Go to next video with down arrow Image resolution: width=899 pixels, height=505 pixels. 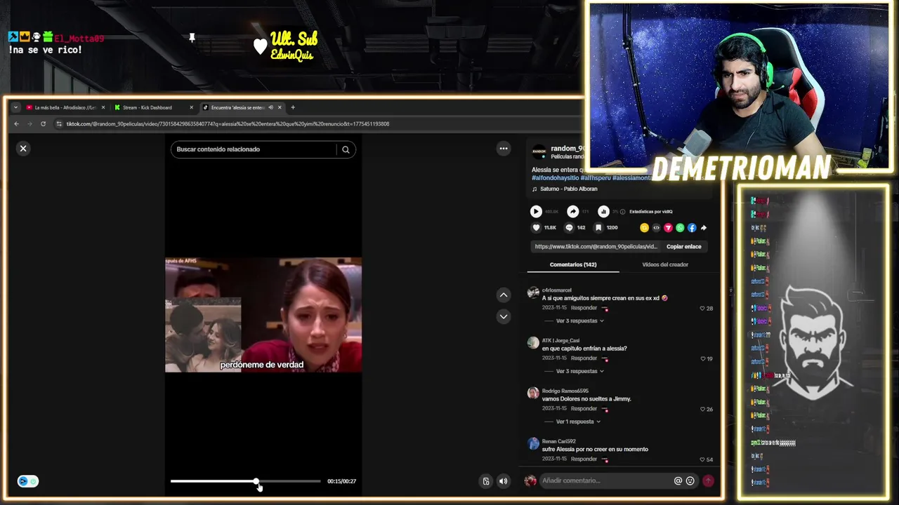point(504,316)
